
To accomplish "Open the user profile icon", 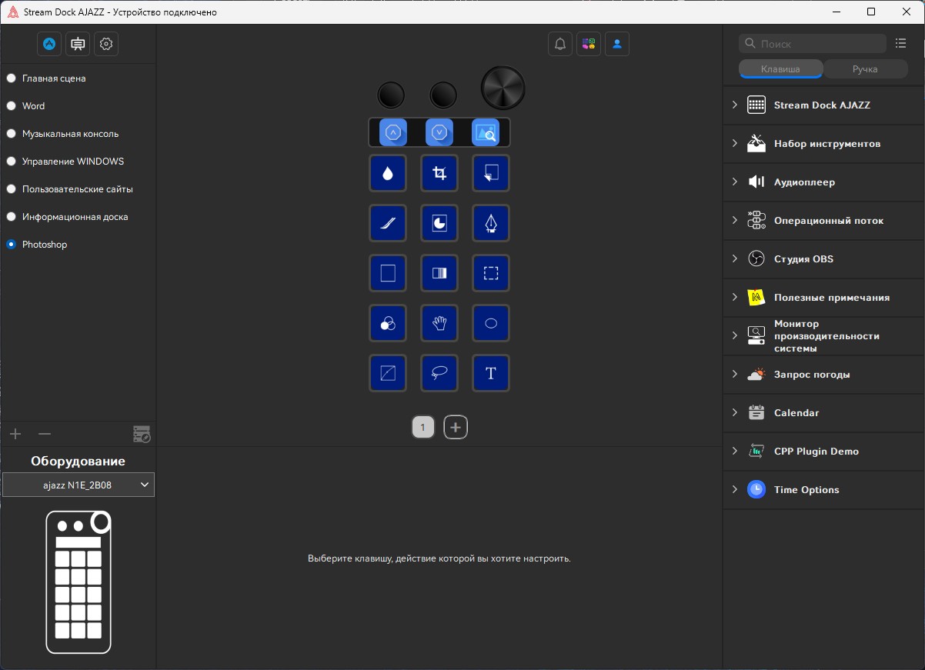I will [617, 44].
